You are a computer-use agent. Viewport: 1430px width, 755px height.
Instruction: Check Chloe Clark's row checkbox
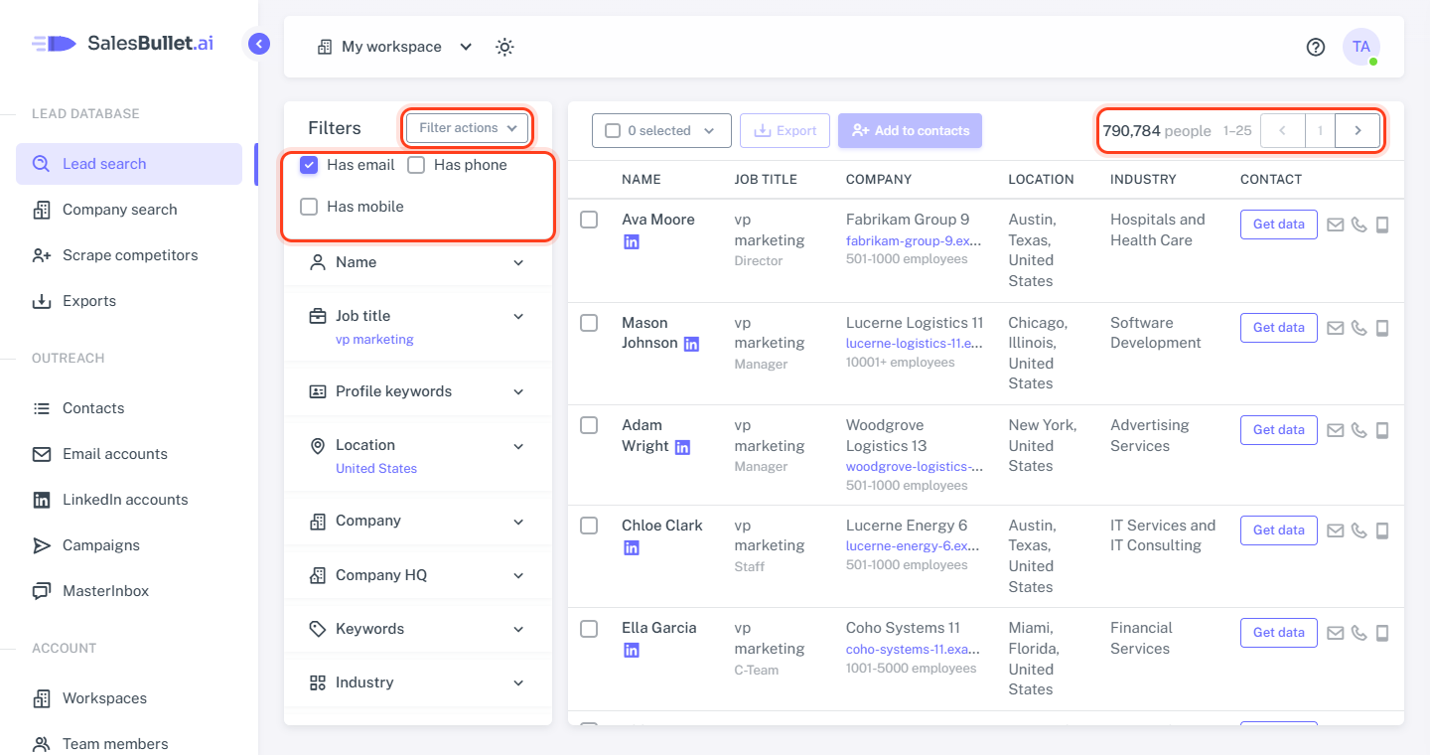(x=589, y=526)
